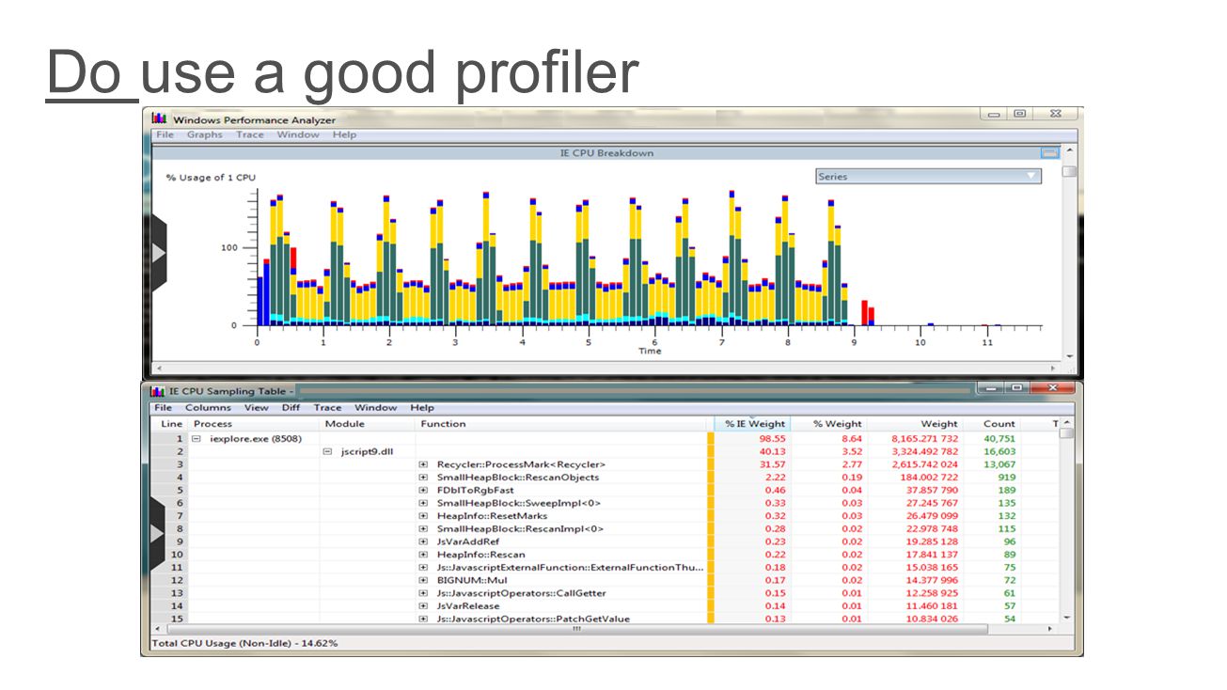Screen dimensions: 1227x690
Task: Select the 31.57 % IE Weight value
Action: tap(774, 464)
